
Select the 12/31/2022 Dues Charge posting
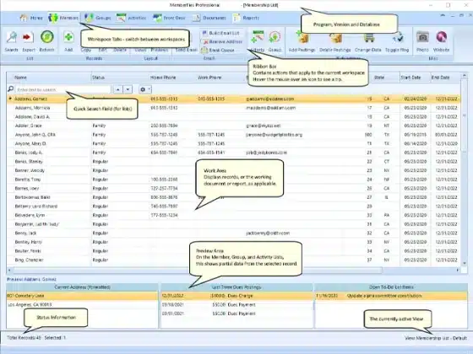[236, 296]
